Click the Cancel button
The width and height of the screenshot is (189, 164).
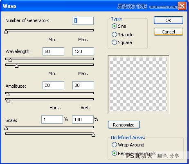tap(169, 32)
